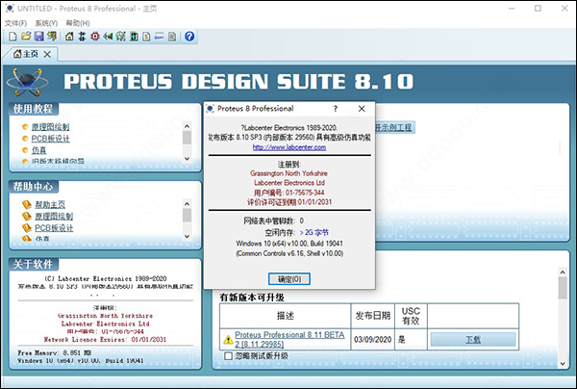Image resolution: width=577 pixels, height=389 pixels.
Task: Open the 帮助(H) menu
Action: tap(79, 20)
